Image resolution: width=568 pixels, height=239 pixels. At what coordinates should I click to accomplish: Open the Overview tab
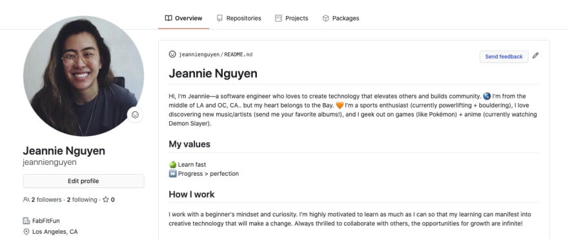point(184,18)
